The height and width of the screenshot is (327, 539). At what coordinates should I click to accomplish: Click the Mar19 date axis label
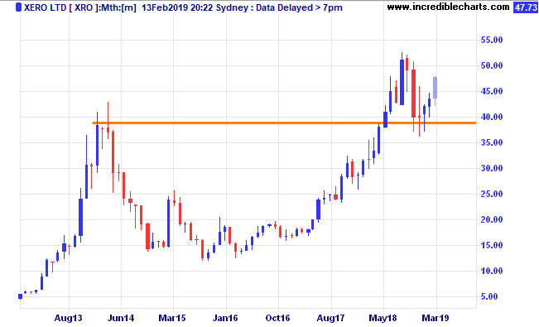(x=436, y=318)
